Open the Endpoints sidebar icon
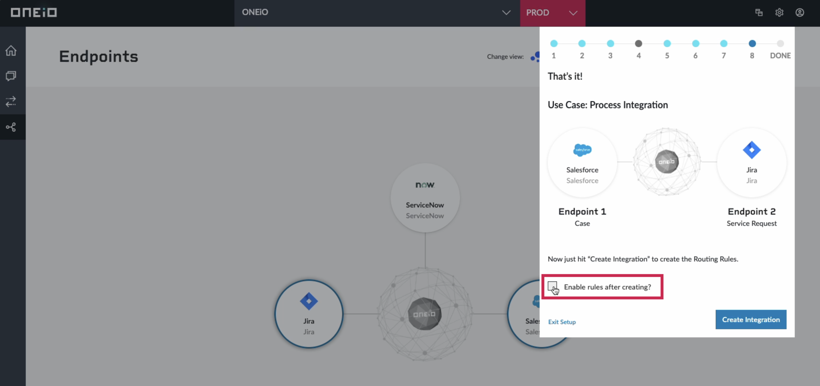 (x=11, y=127)
